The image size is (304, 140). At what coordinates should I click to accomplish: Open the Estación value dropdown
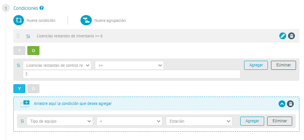click(x=199, y=121)
